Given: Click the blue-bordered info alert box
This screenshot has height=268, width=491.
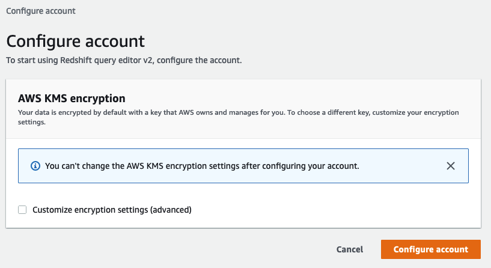Looking at the screenshot, I should (243, 166).
